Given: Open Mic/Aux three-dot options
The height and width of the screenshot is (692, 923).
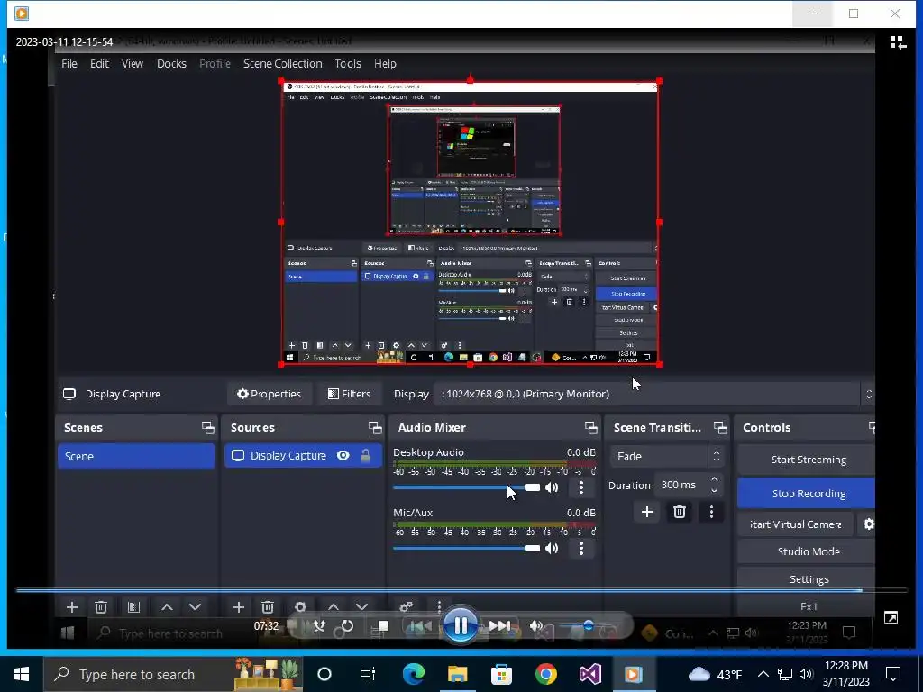Looking at the screenshot, I should [x=581, y=548].
